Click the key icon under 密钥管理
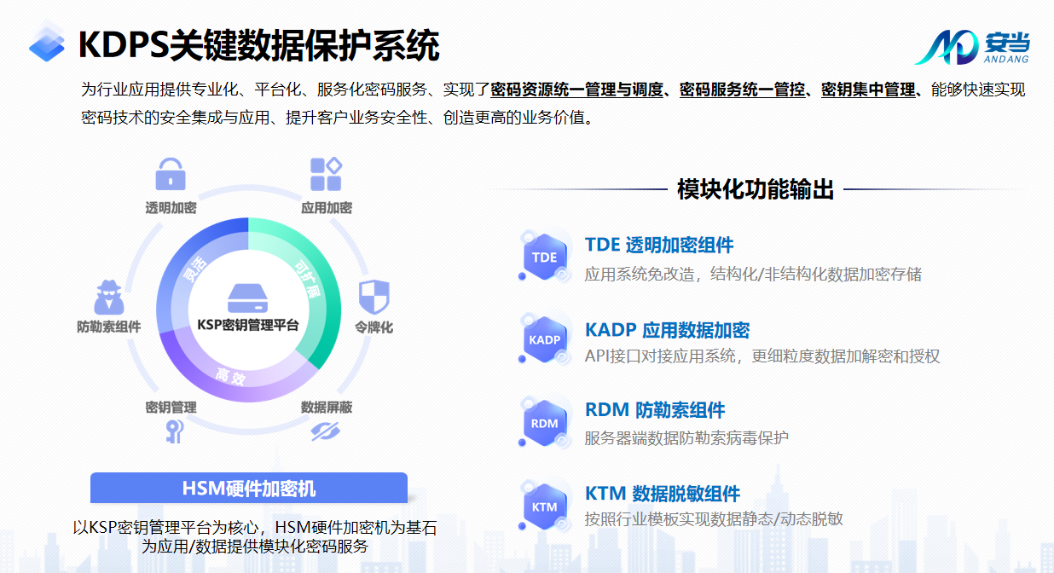Viewport: 1054px width, 573px height. [174, 431]
